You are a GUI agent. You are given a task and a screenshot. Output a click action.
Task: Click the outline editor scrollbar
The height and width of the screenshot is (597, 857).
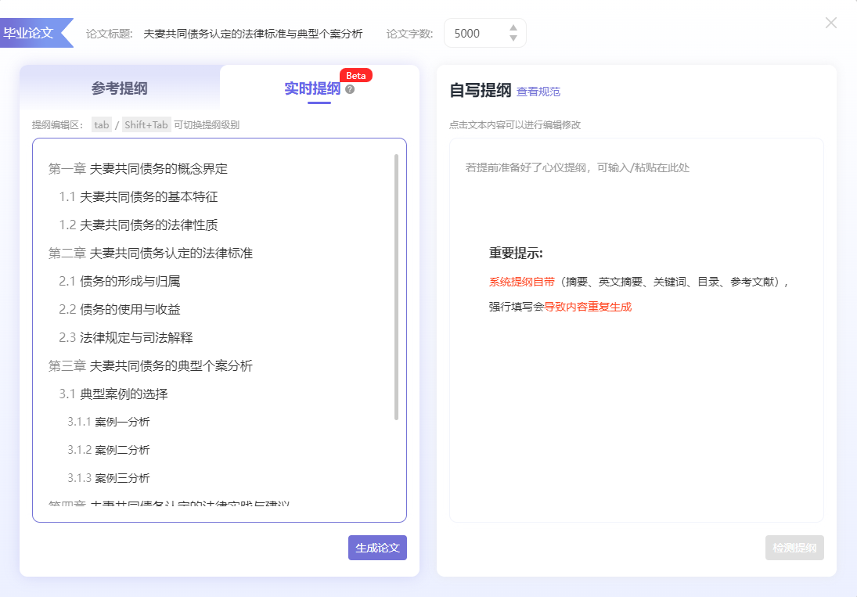tap(396, 286)
